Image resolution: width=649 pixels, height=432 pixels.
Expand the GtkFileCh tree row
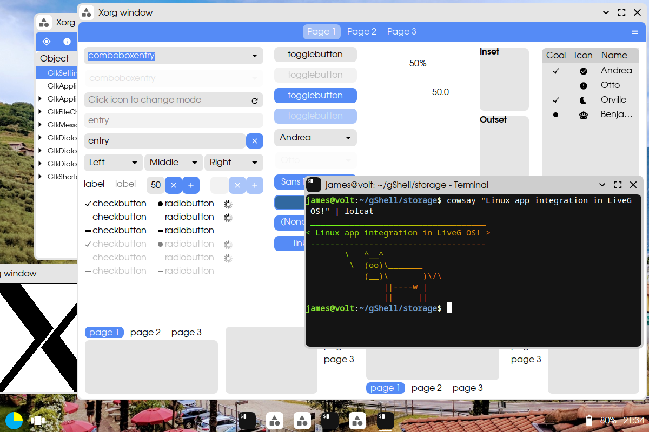click(x=40, y=112)
